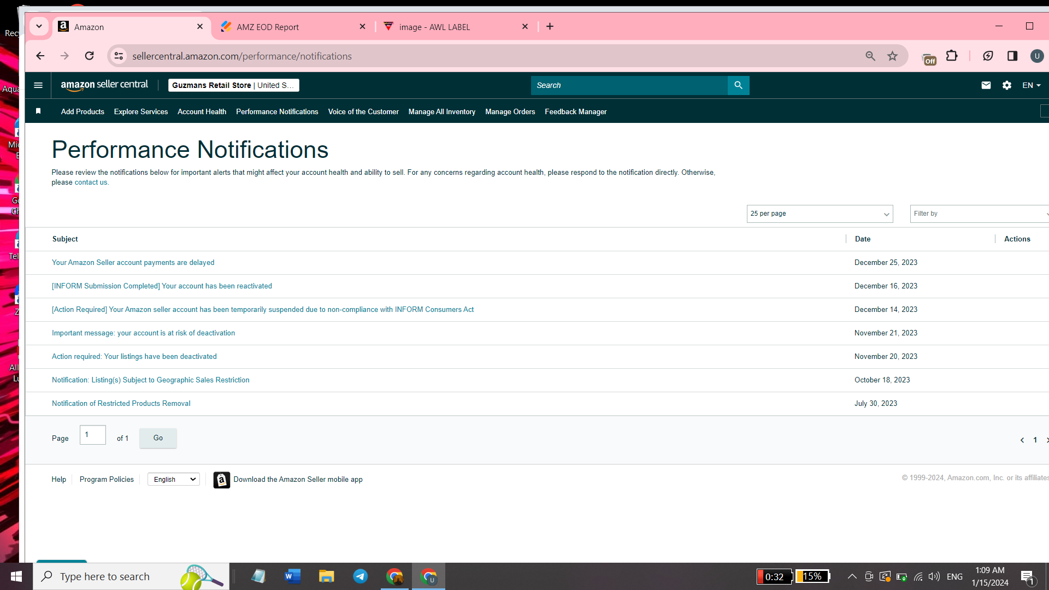1049x590 pixels.
Task: Click the bookmark flag icon in nav bar
Action: click(x=38, y=111)
